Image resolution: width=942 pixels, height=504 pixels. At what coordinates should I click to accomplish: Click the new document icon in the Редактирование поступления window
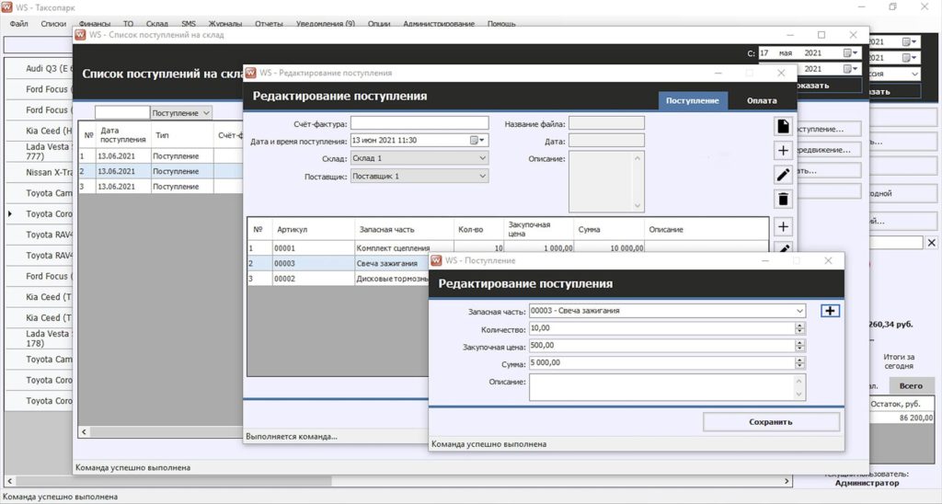[783, 126]
